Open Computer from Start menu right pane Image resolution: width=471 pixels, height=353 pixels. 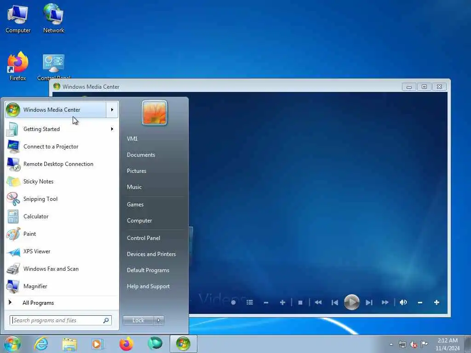click(x=139, y=221)
